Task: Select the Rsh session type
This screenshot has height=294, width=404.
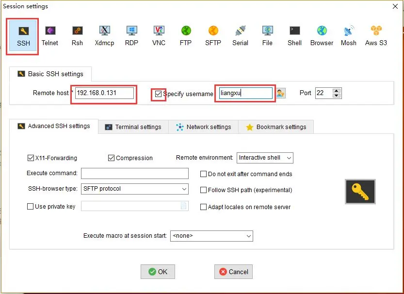Action: 77,36
